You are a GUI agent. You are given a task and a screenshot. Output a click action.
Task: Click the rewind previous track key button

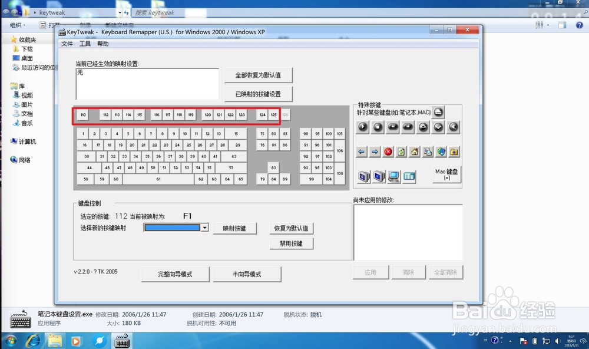(393, 127)
